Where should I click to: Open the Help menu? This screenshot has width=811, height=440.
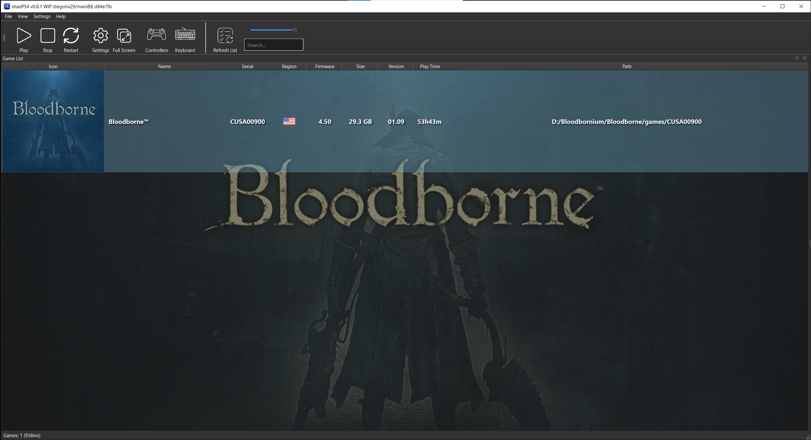61,16
